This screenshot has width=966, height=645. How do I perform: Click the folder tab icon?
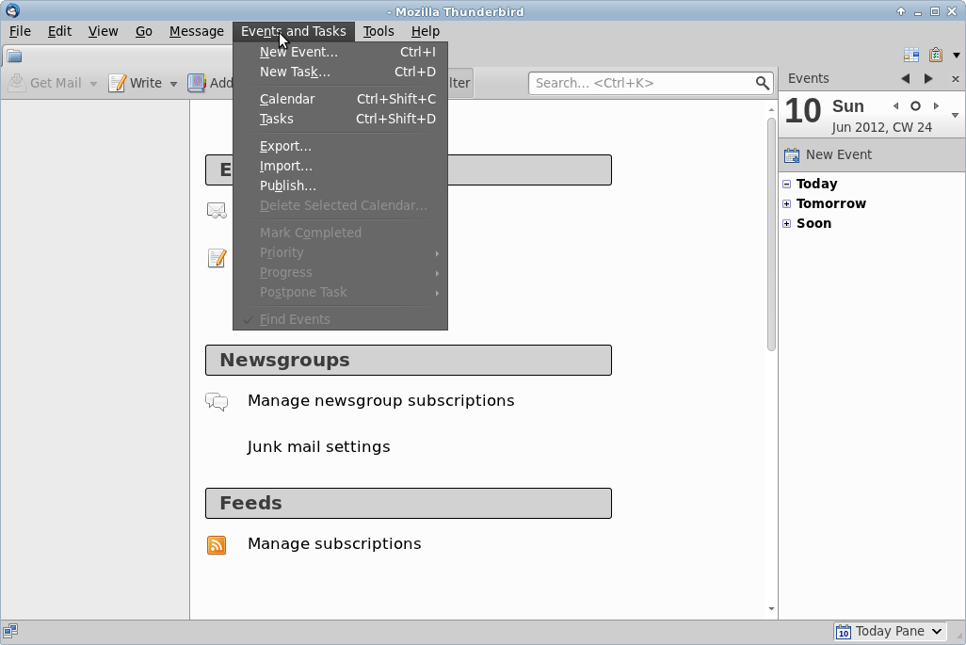[14, 56]
